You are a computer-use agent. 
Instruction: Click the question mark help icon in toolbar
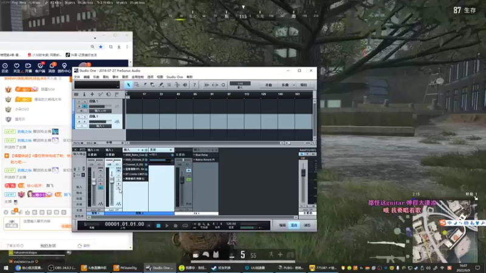click(x=194, y=85)
